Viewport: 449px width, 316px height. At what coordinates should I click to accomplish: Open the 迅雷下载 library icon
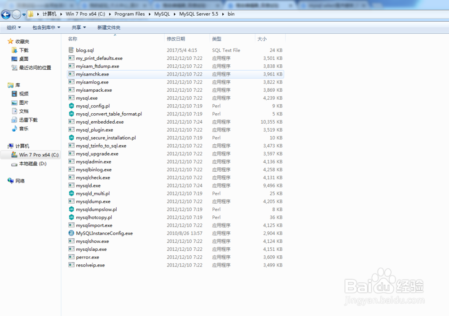coord(14,120)
